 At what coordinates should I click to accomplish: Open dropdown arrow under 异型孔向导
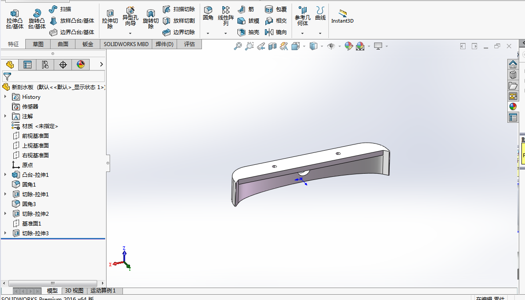tap(130, 33)
